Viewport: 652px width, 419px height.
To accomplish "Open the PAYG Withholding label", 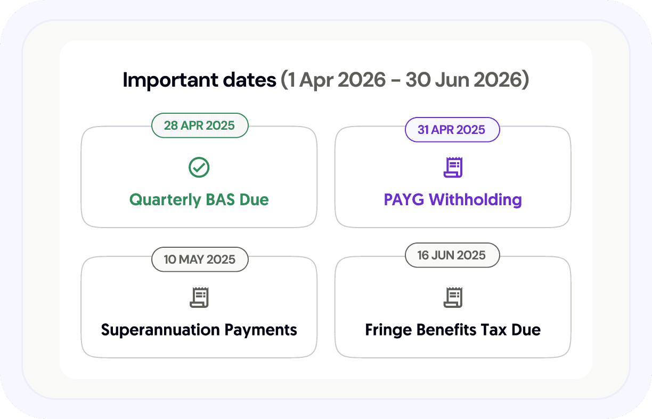I will [x=453, y=200].
